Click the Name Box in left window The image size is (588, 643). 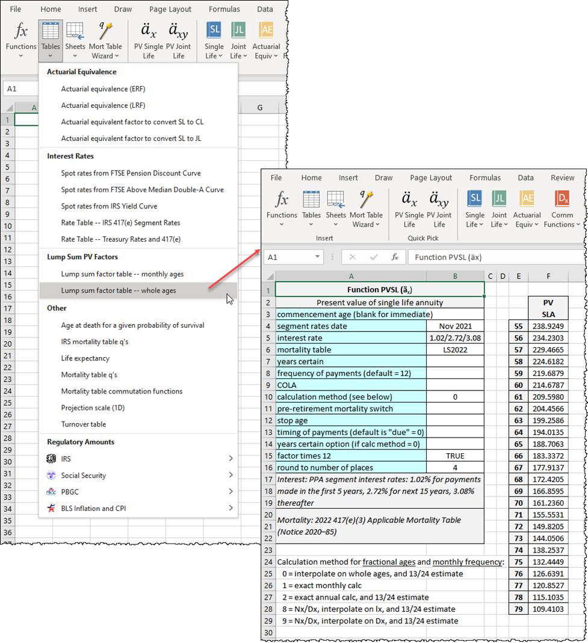[x=20, y=89]
